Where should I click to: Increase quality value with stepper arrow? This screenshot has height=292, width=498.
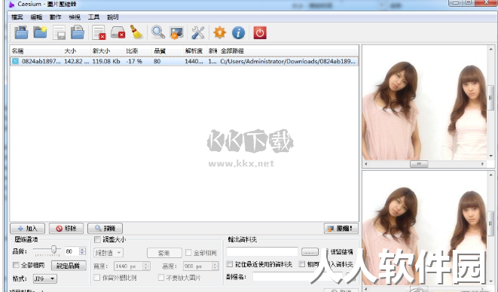[x=83, y=249]
